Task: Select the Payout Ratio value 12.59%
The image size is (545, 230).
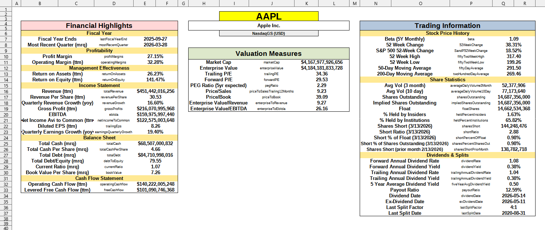Action: click(x=514, y=190)
